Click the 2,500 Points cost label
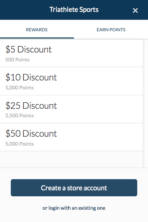This screenshot has width=148, height=222. (x=19, y=115)
